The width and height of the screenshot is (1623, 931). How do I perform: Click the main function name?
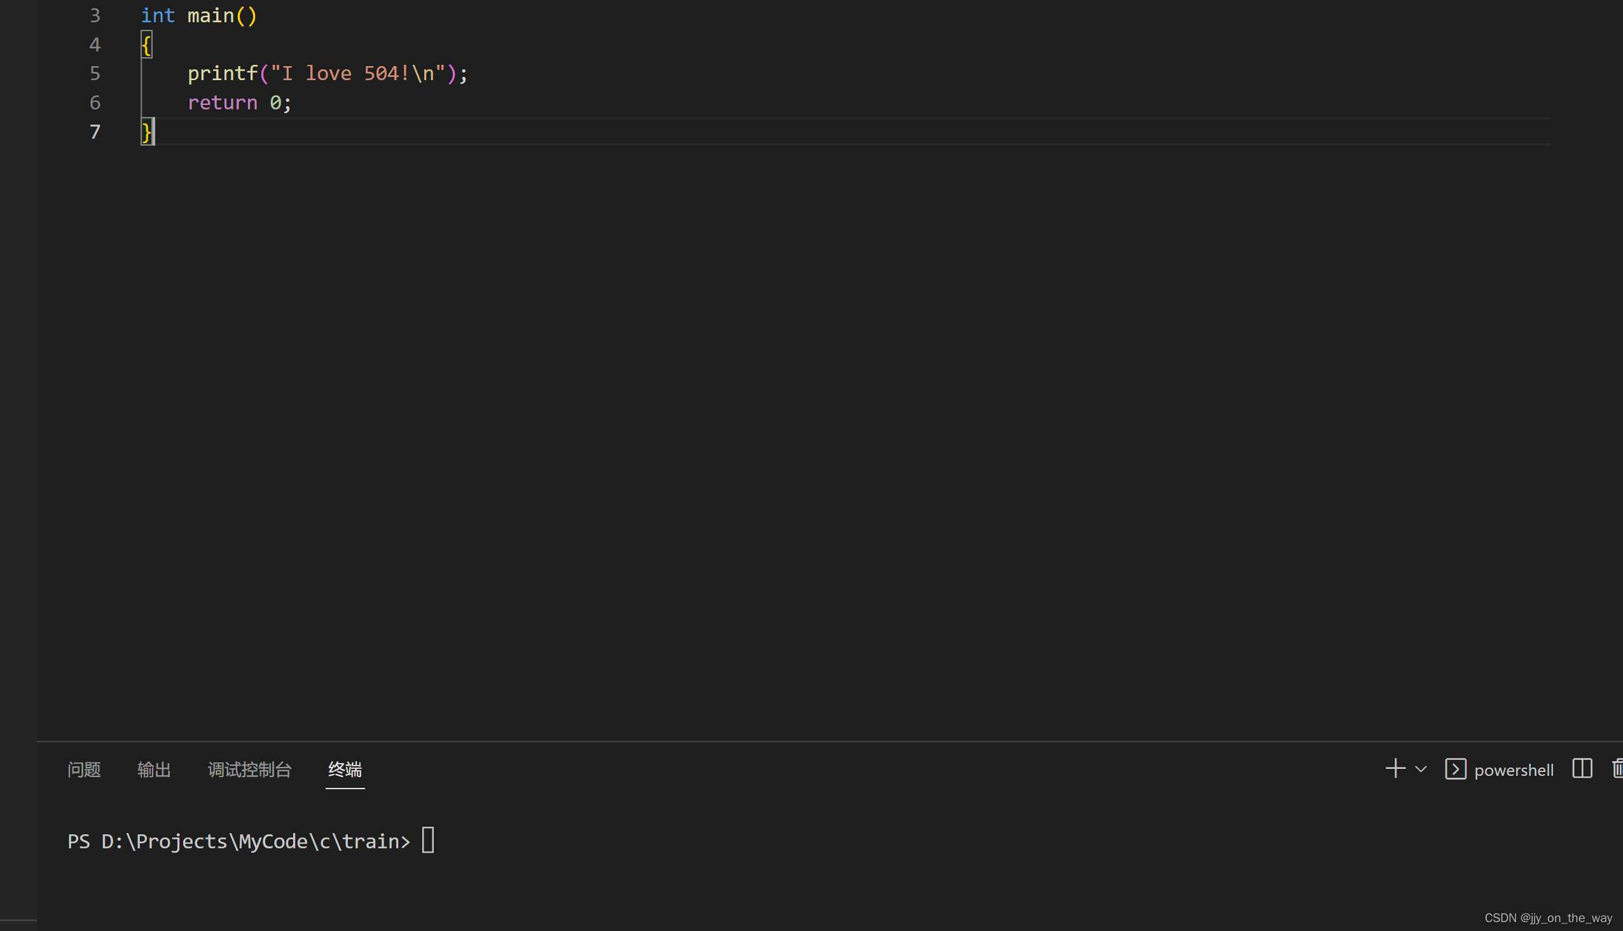[x=211, y=15]
